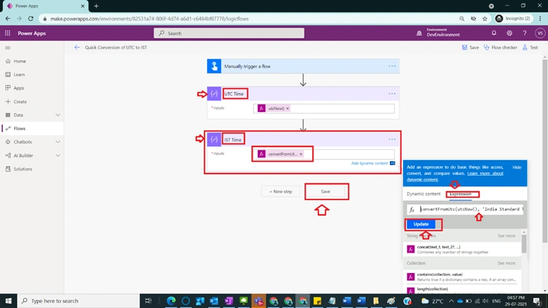Click the browser reload icon
This screenshot has width=548, height=308.
click(x=31, y=18)
